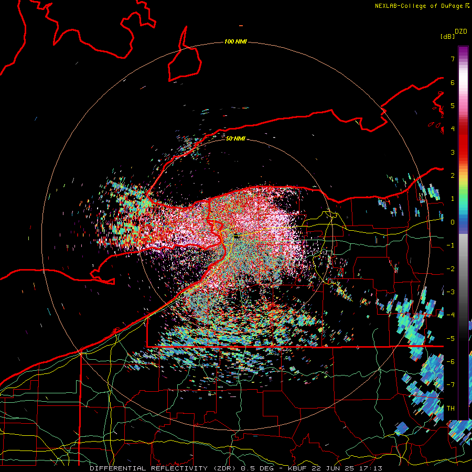Click the 'DIFFERENTIAL REFLECTIVITY (ZDR)' caption text
Screen dimensions: 472x472
pos(164,468)
